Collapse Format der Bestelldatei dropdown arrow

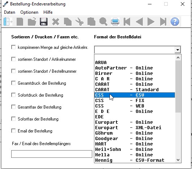[178, 50]
